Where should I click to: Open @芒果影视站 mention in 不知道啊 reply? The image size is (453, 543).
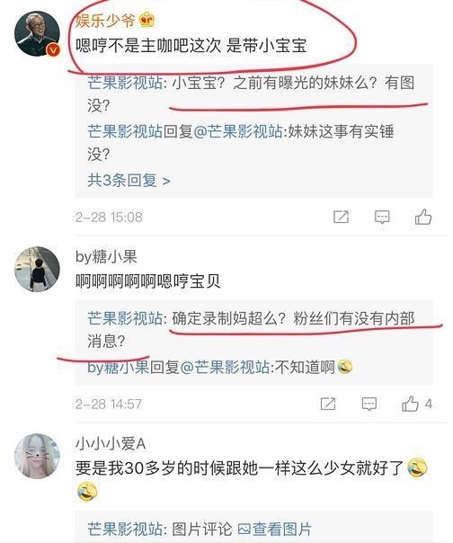pyautogui.click(x=225, y=367)
